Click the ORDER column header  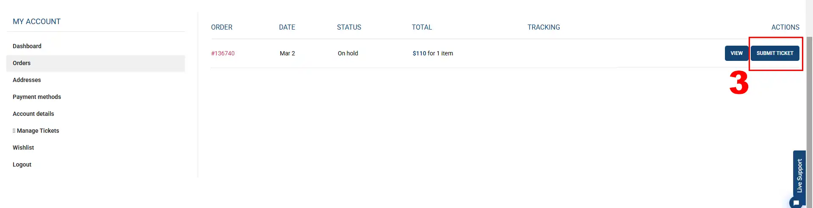tap(222, 27)
